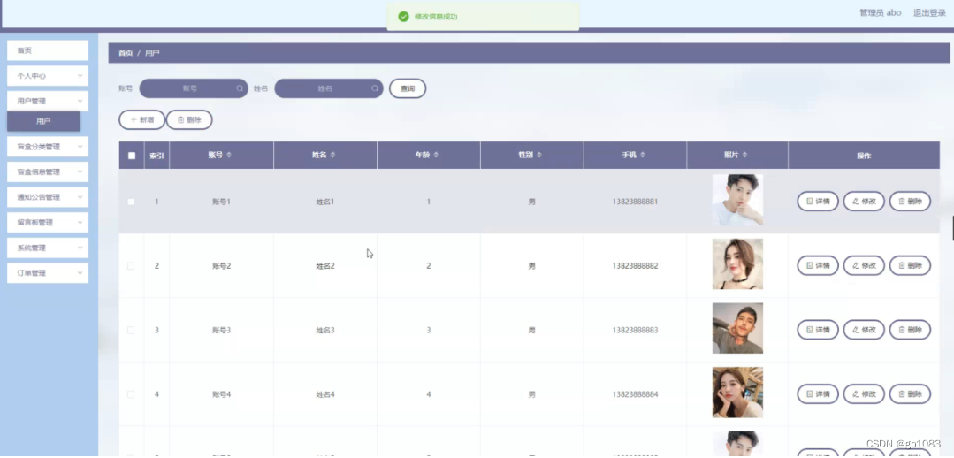The width and height of the screenshot is (954, 458).
Task: Click 退出登录 to log out
Action: coord(929,12)
